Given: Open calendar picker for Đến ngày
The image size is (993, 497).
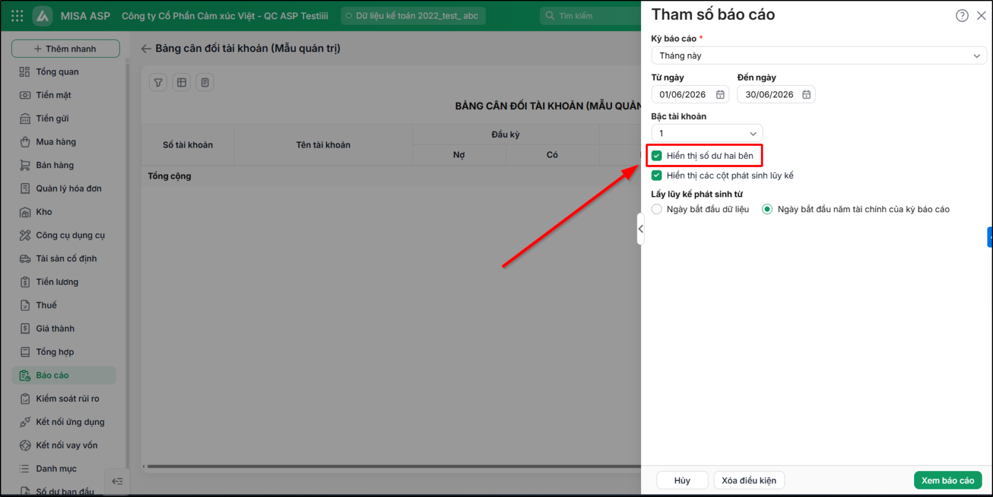Looking at the screenshot, I should click(x=806, y=94).
